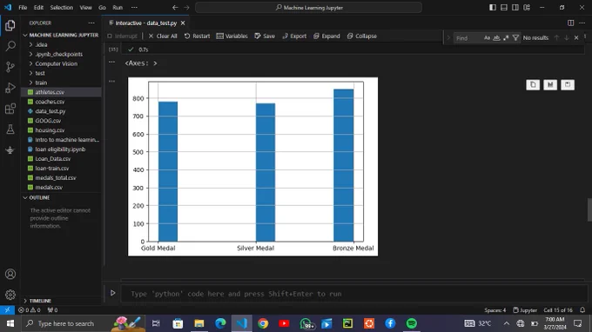Collapse the OUTLINE section
The width and height of the screenshot is (592, 332).
click(61, 197)
